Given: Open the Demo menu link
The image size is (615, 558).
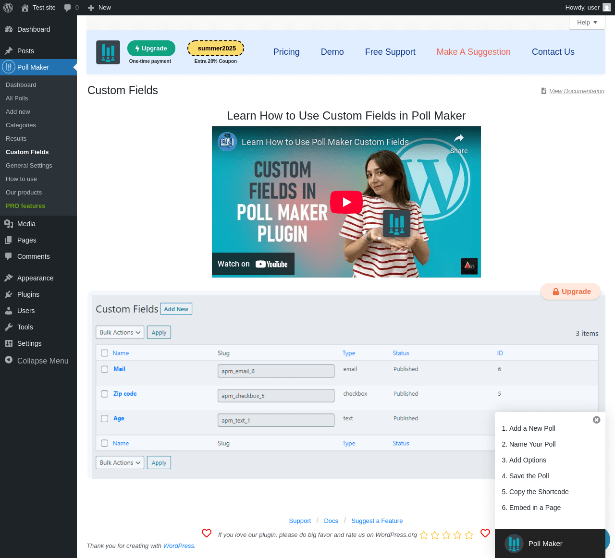Looking at the screenshot, I should click(x=332, y=52).
